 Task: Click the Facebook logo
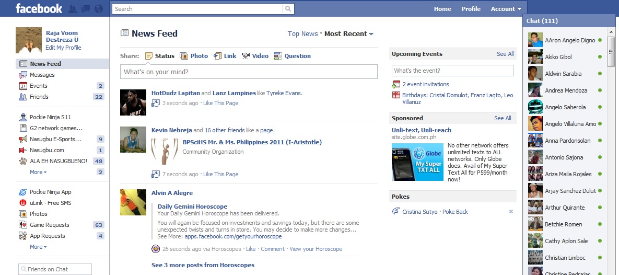tap(39, 8)
